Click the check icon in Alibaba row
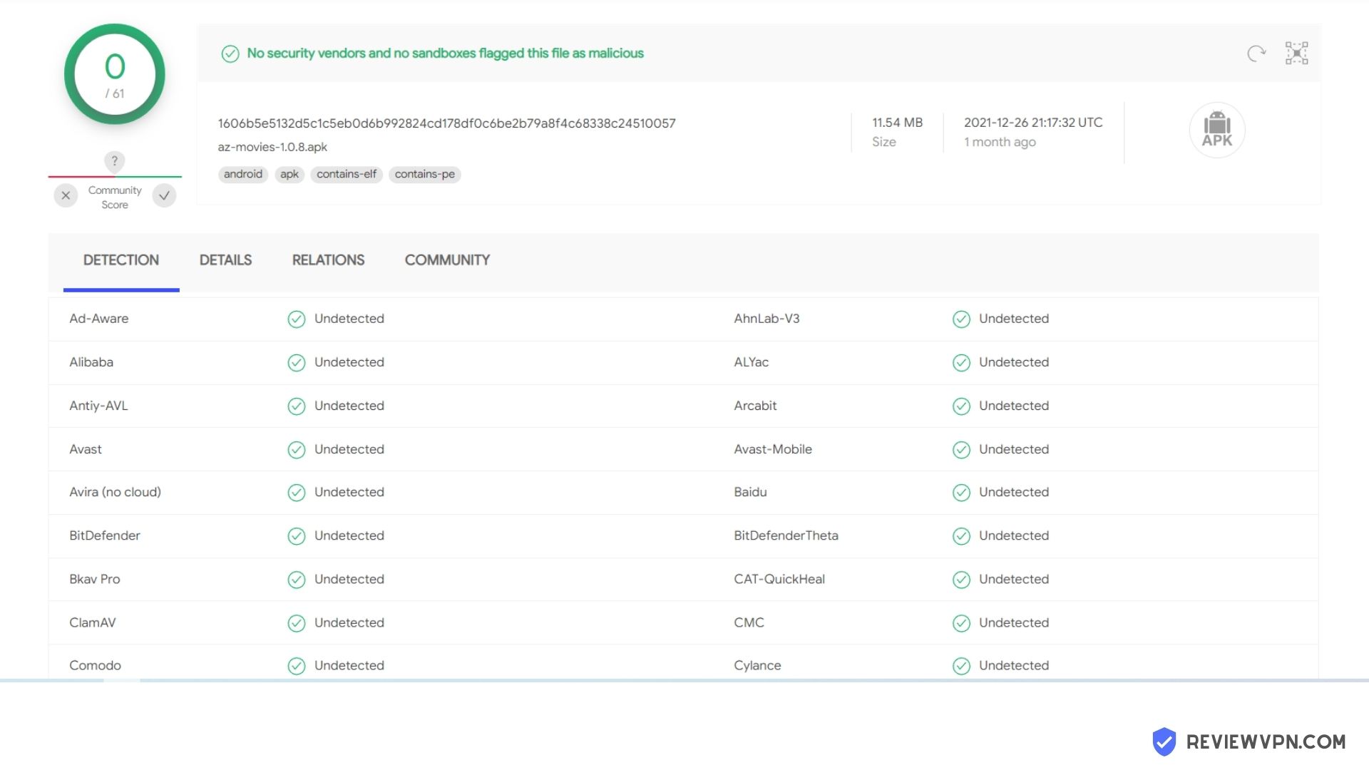This screenshot has height=770, width=1369. coord(297,363)
